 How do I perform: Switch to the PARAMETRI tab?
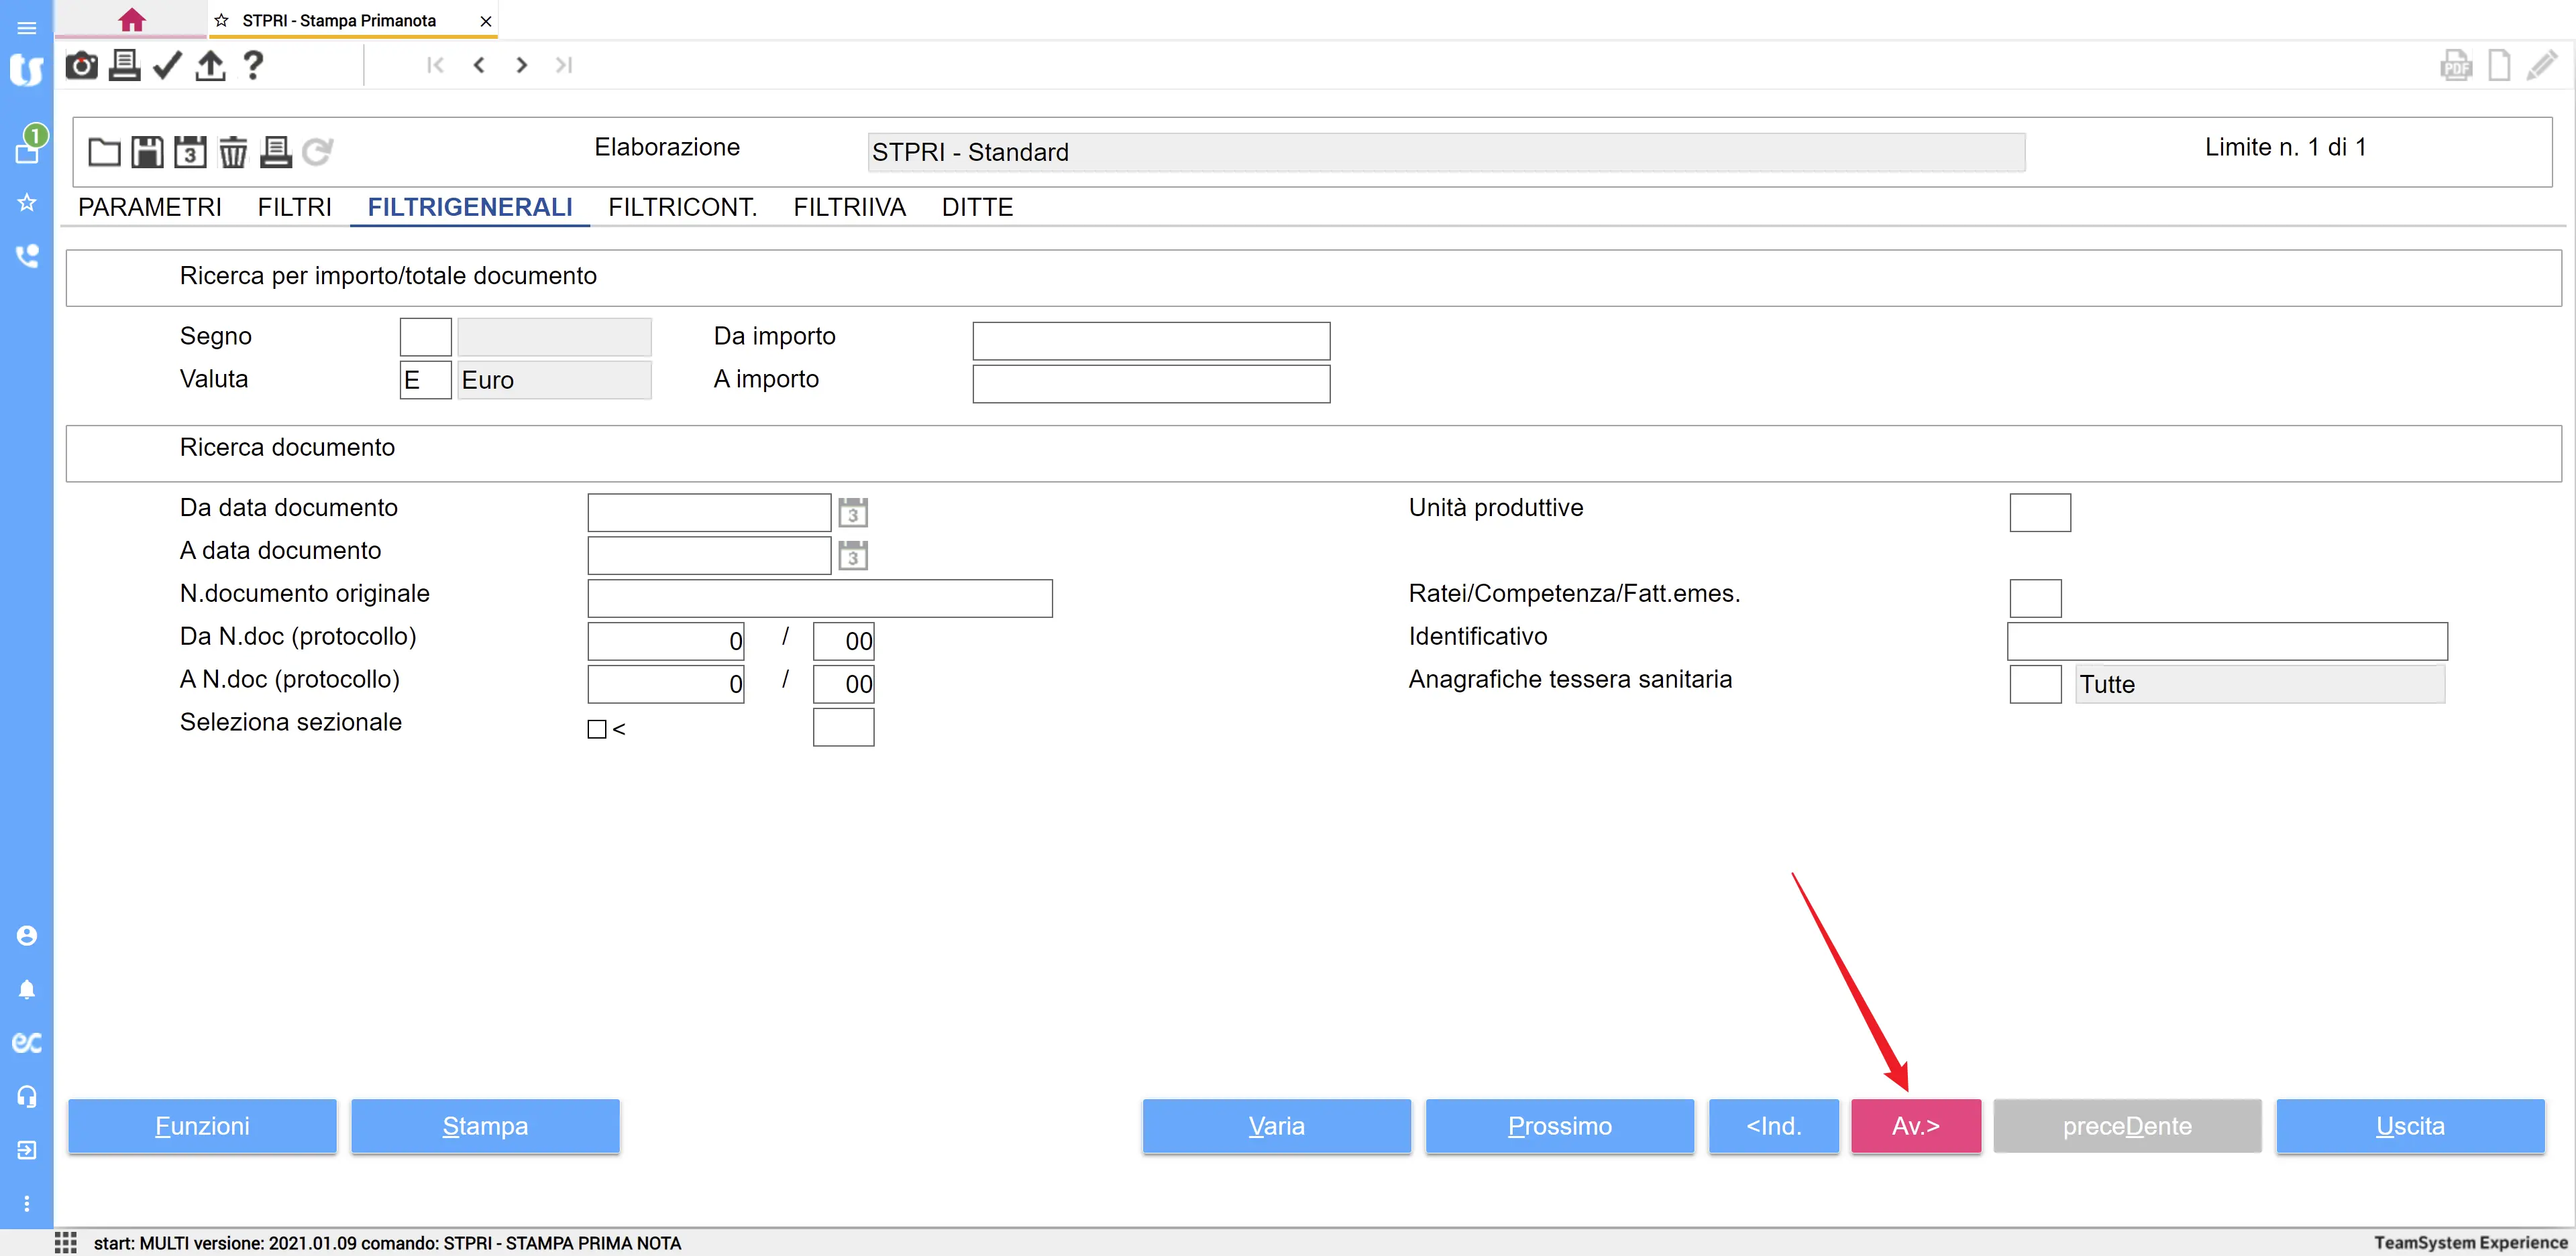(150, 207)
